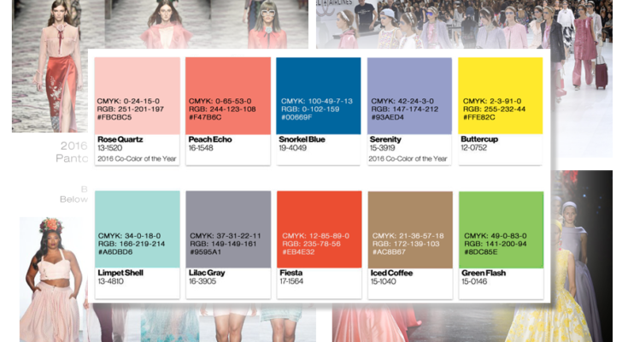628x342 pixels.
Task: Click 'RGB: 141-200-94' text
Action: (495, 244)
